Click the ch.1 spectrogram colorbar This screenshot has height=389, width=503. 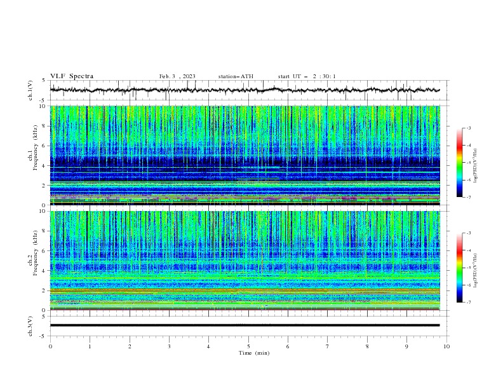[x=459, y=163]
